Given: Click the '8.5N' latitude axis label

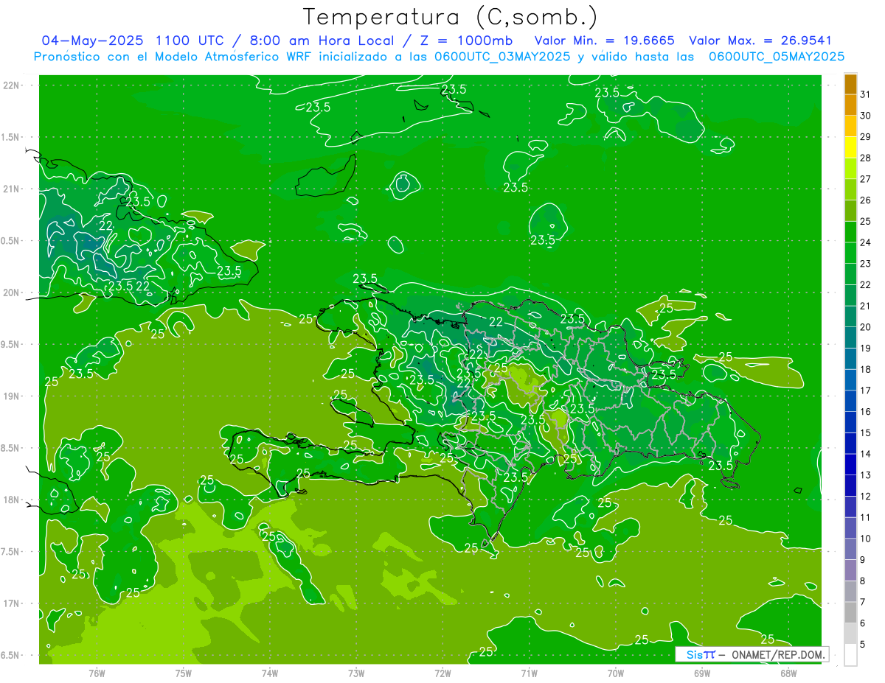Looking at the screenshot, I should [x=11, y=448].
